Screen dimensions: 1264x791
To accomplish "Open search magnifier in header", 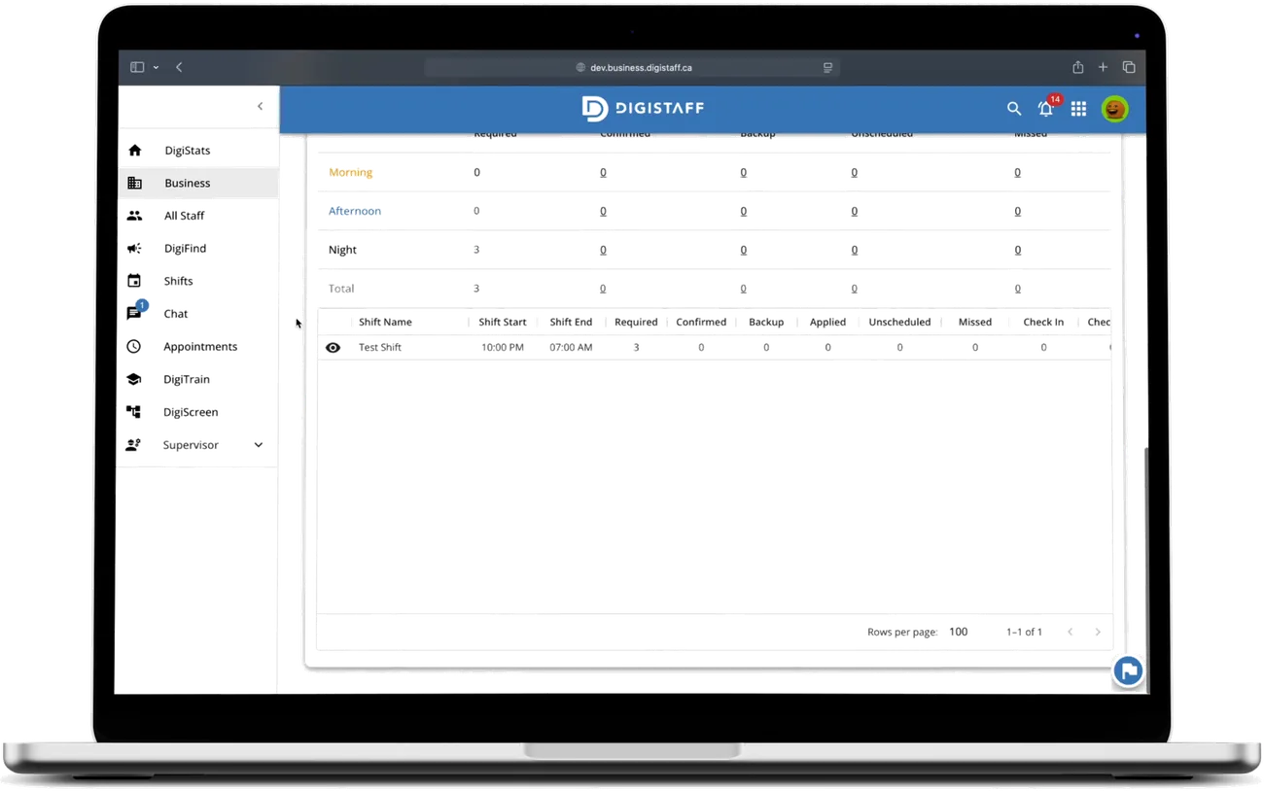I will coord(1014,109).
